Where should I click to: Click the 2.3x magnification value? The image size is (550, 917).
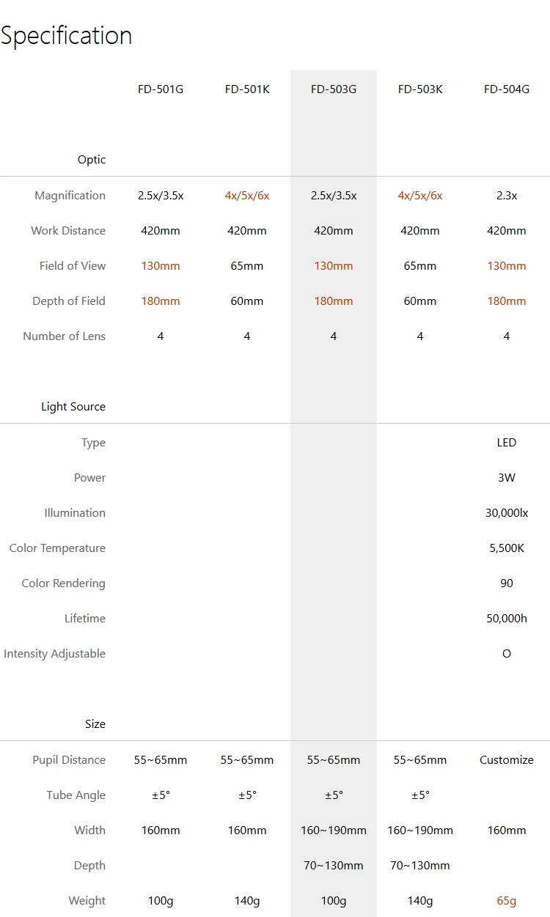[507, 196]
